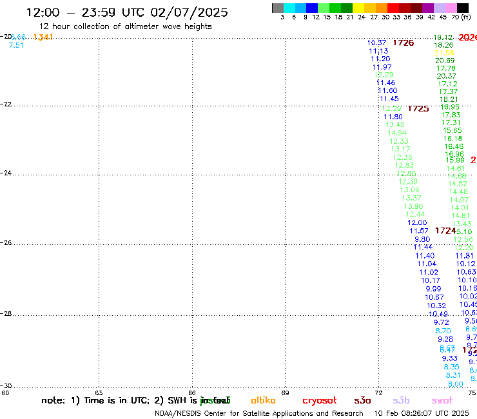This screenshot has height=419, width=477.
Task: Click the longitude axis label '72'
Action: click(x=378, y=393)
